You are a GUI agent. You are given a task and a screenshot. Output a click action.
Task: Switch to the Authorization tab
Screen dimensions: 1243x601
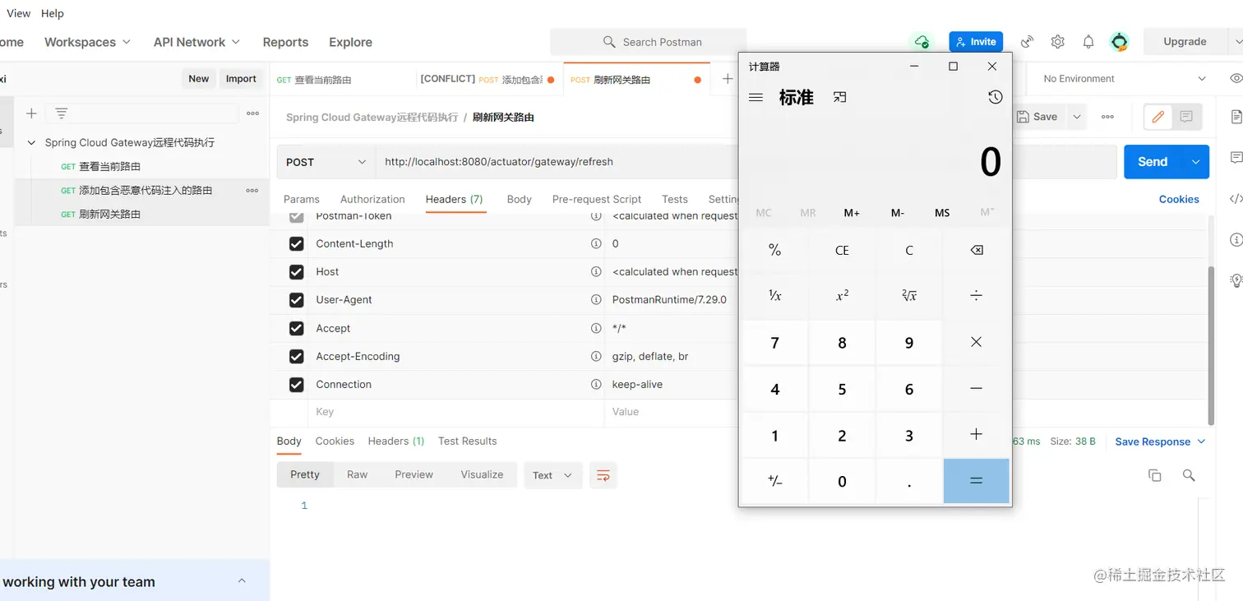[372, 199]
